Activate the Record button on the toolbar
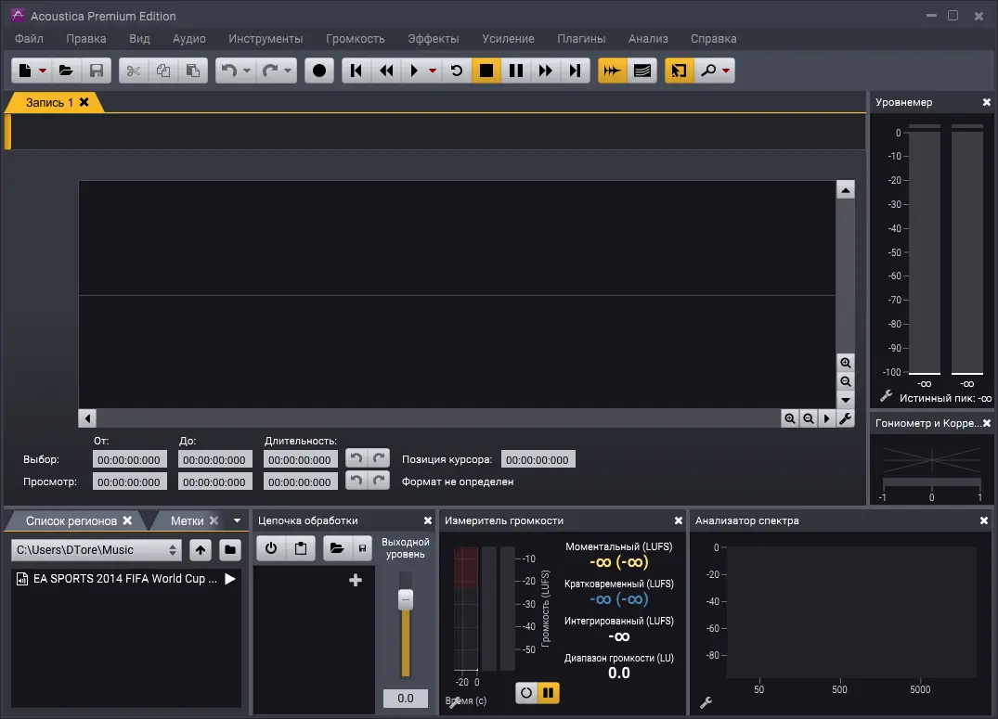998x719 pixels. click(x=318, y=70)
